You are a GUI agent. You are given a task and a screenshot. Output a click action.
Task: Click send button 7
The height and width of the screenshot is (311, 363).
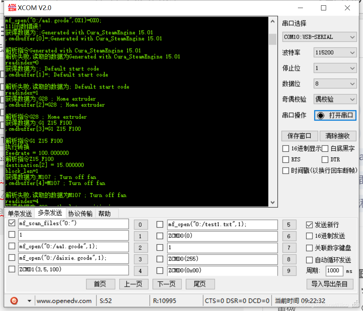click(289, 248)
